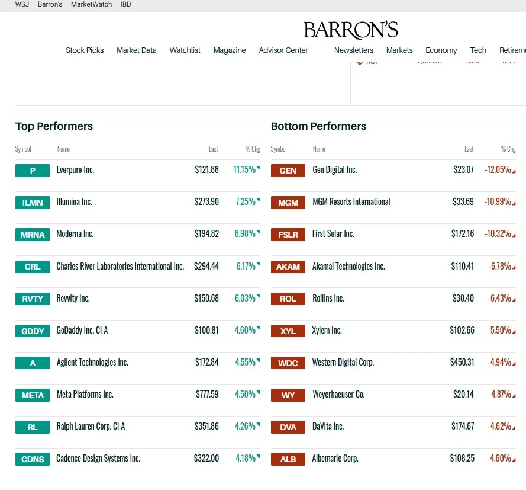Image resolution: width=526 pixels, height=490 pixels.
Task: Open Xylem Inc. company name
Action: (327, 331)
